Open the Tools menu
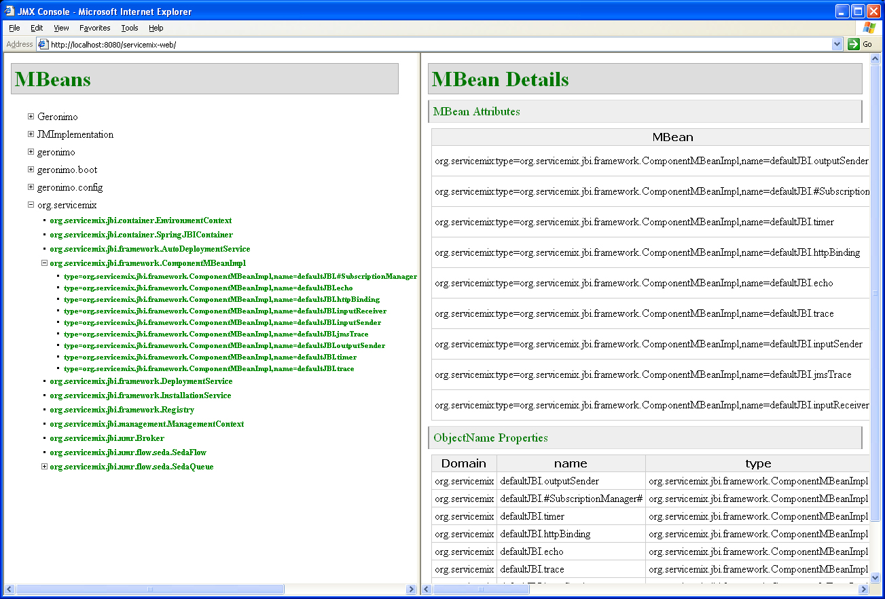 point(130,28)
